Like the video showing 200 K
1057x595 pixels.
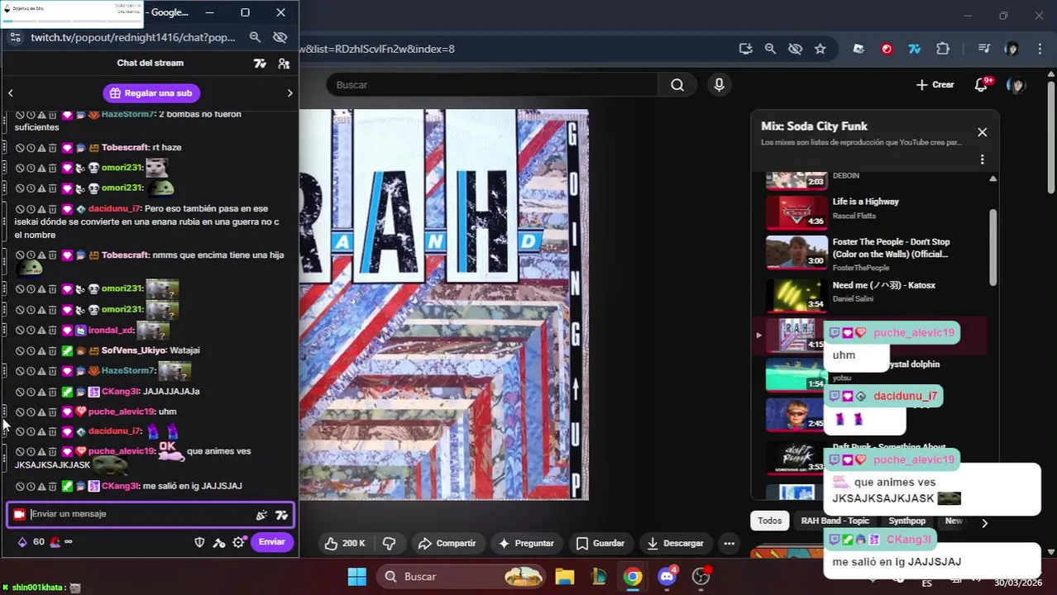tap(345, 544)
